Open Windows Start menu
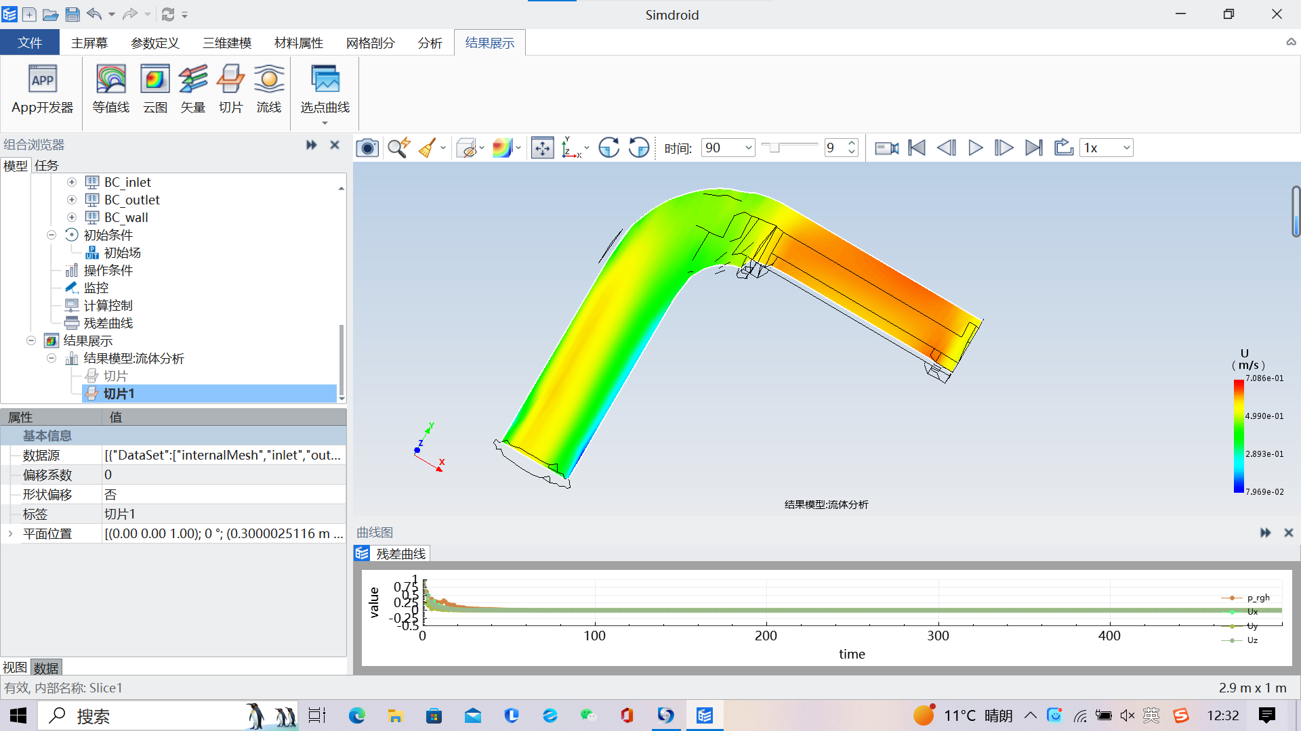 click(18, 715)
